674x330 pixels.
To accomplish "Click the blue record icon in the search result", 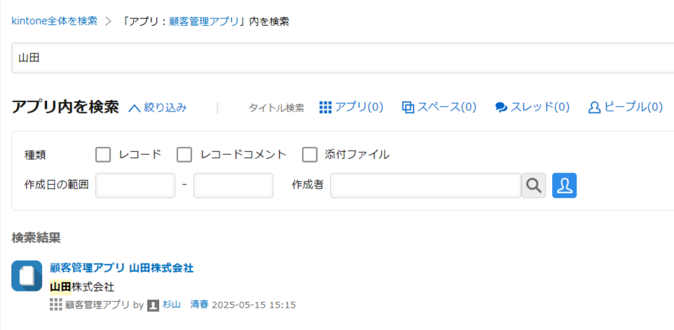I will (27, 276).
